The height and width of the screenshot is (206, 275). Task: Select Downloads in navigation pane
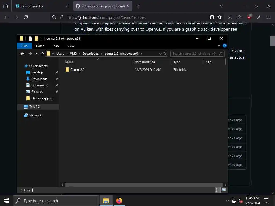point(39,79)
